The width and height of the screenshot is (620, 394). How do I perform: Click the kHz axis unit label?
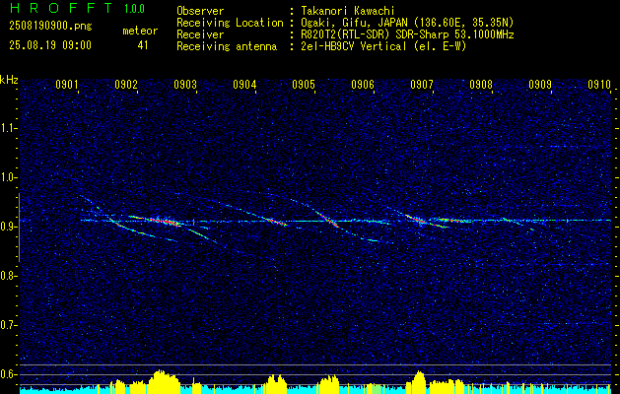(9, 80)
